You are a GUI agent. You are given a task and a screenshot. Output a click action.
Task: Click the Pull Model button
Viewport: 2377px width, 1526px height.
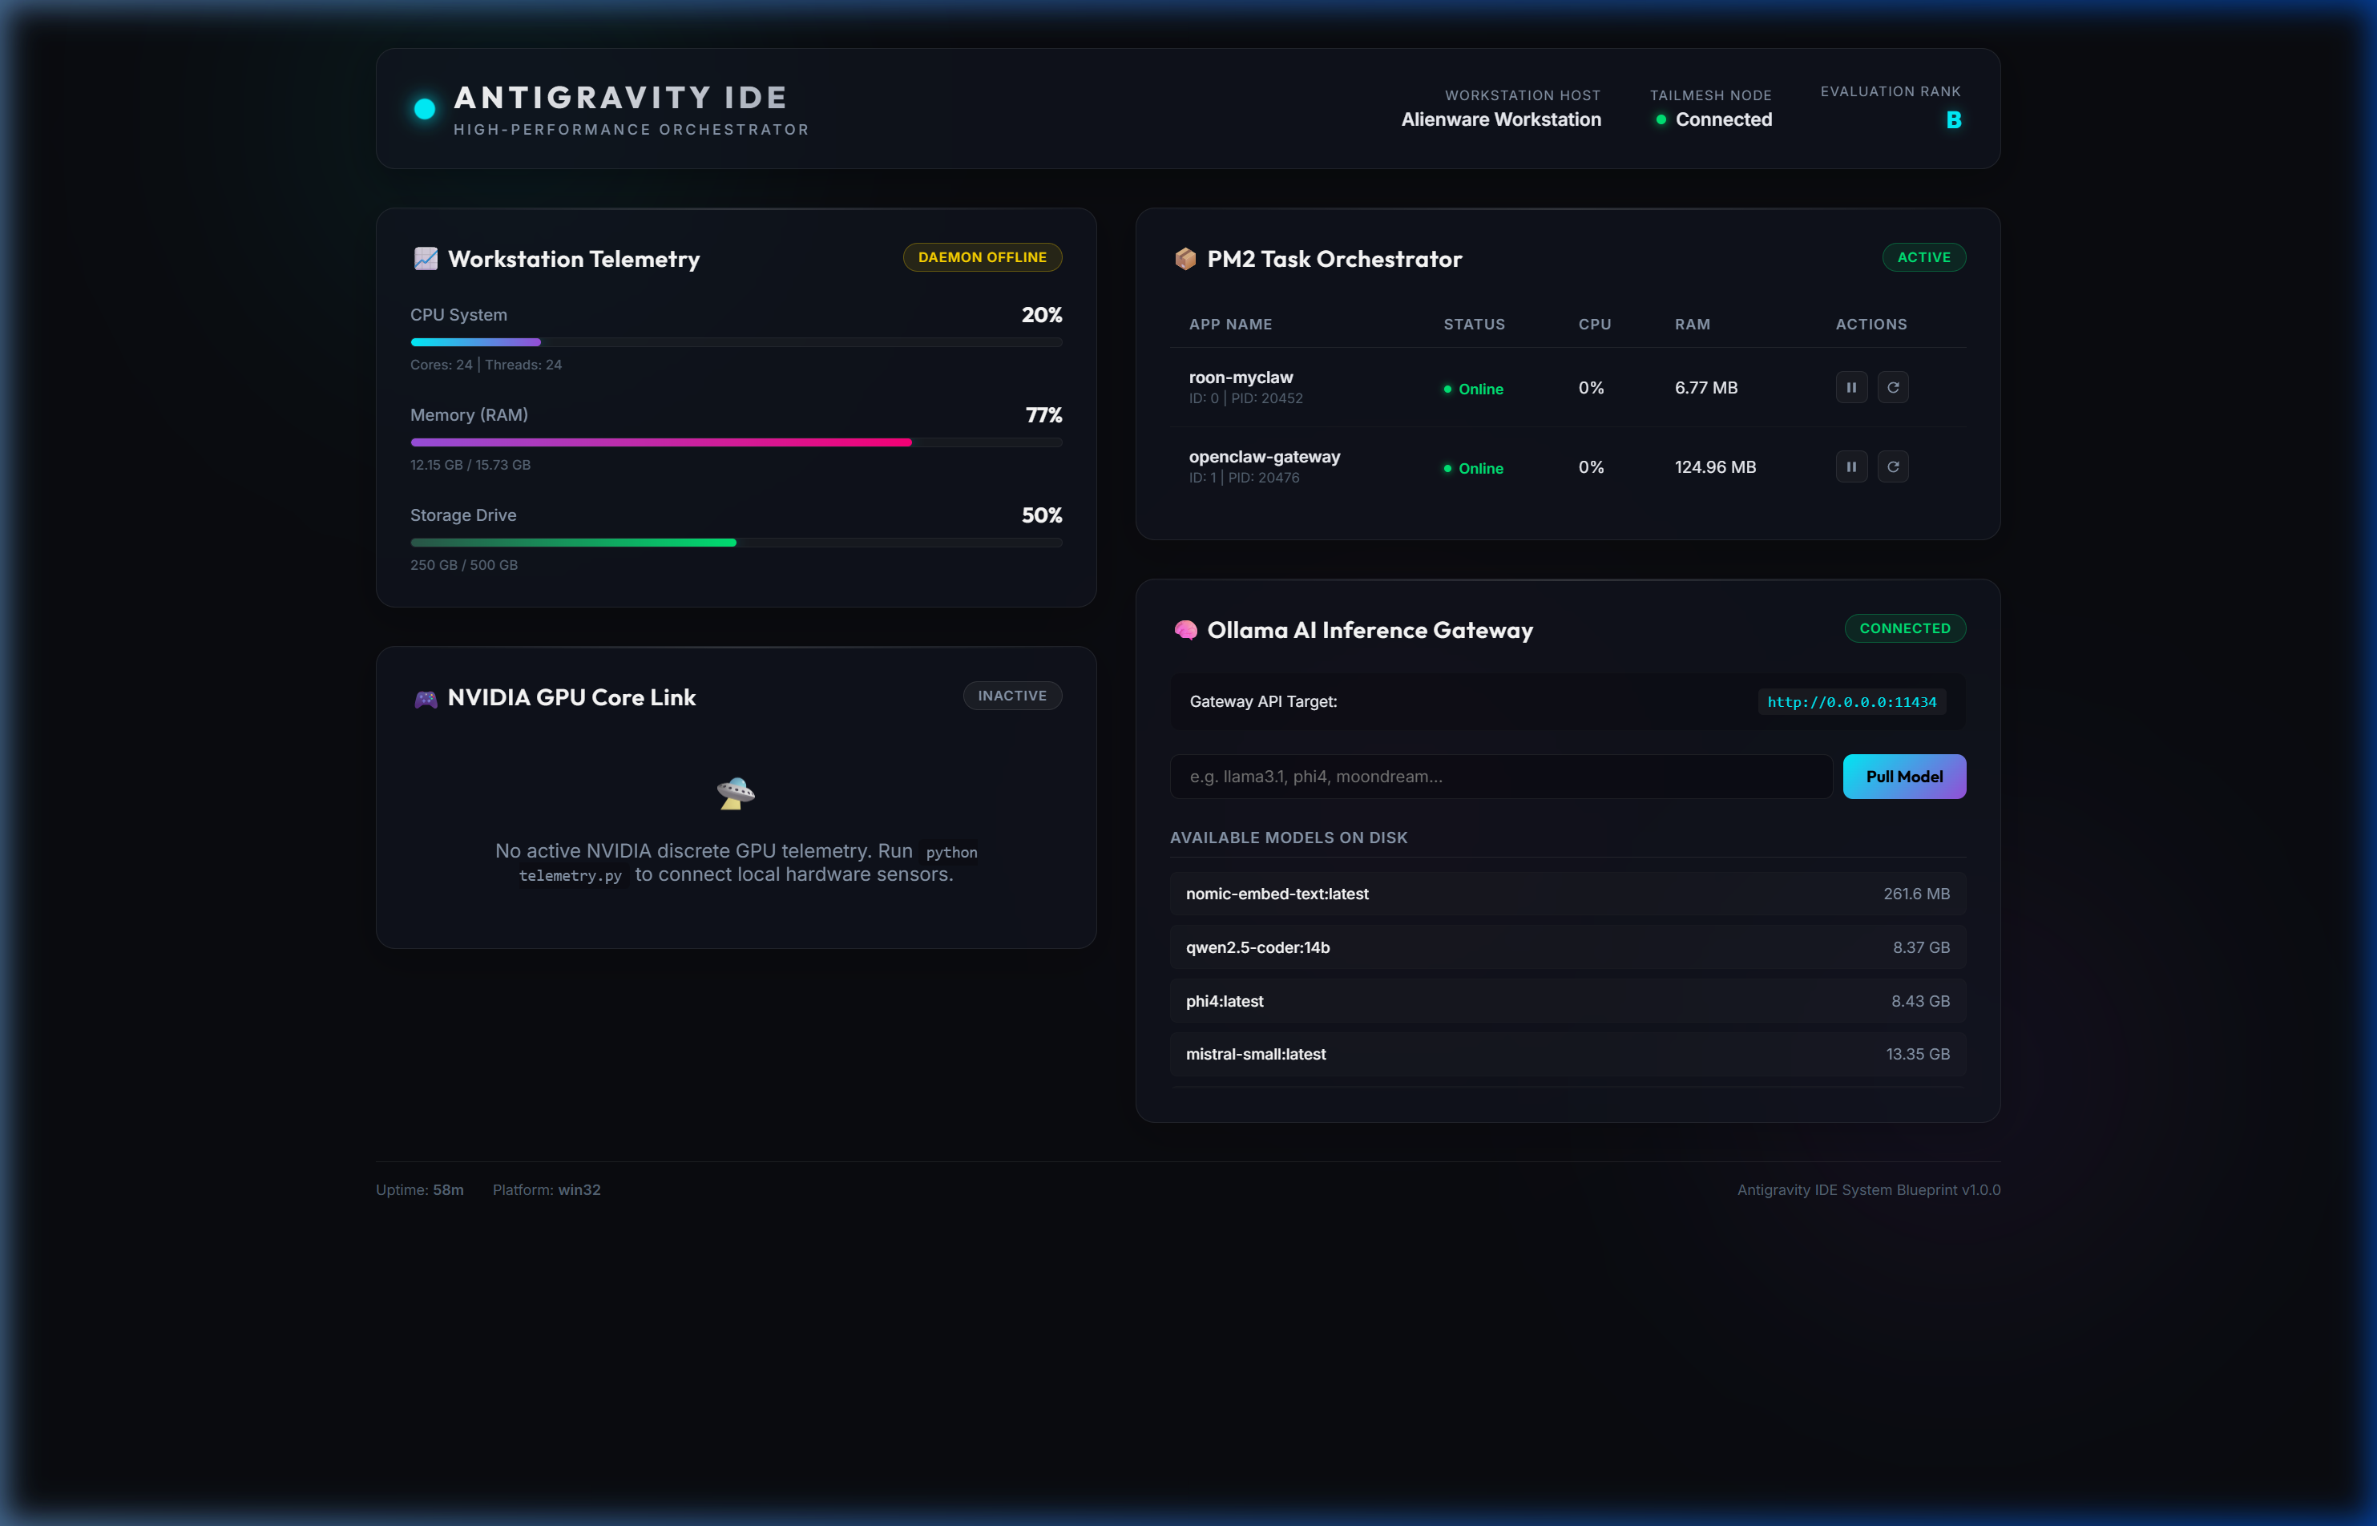pos(1903,777)
